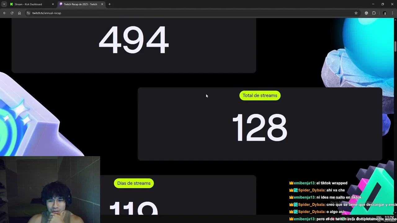Close the Twitch Recap tab
Viewport: 397px width, 223px height.
(102, 4)
